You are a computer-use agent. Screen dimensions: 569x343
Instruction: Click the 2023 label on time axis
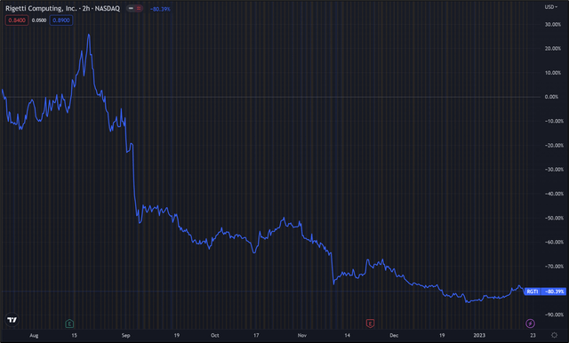(x=479, y=335)
